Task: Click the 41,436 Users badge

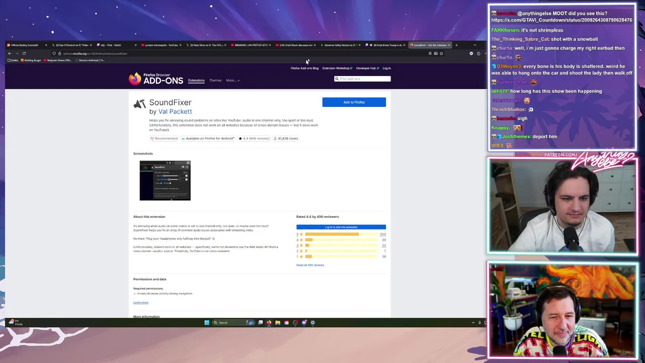Action: click(x=286, y=138)
